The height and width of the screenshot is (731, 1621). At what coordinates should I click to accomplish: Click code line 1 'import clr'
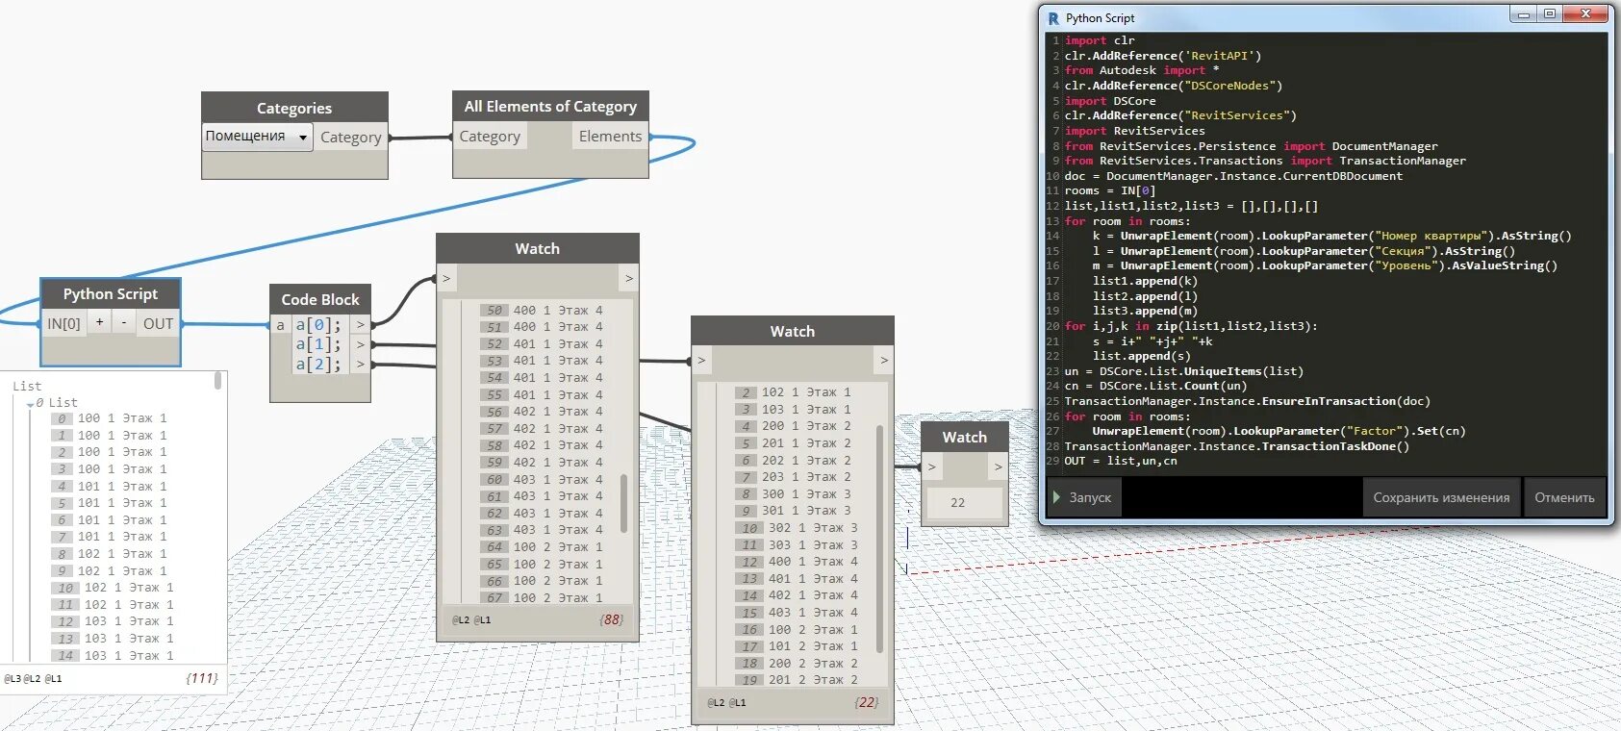coord(1099,40)
